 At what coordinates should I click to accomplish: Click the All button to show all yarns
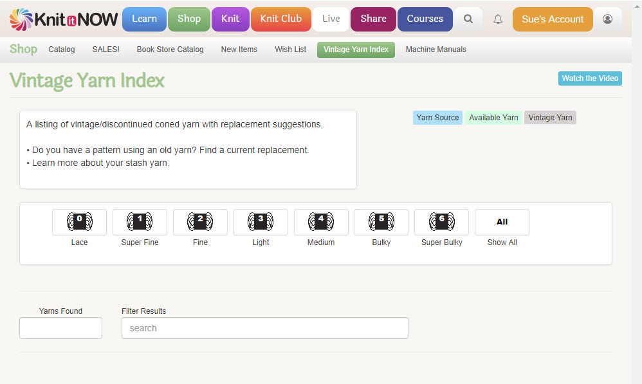(x=502, y=222)
